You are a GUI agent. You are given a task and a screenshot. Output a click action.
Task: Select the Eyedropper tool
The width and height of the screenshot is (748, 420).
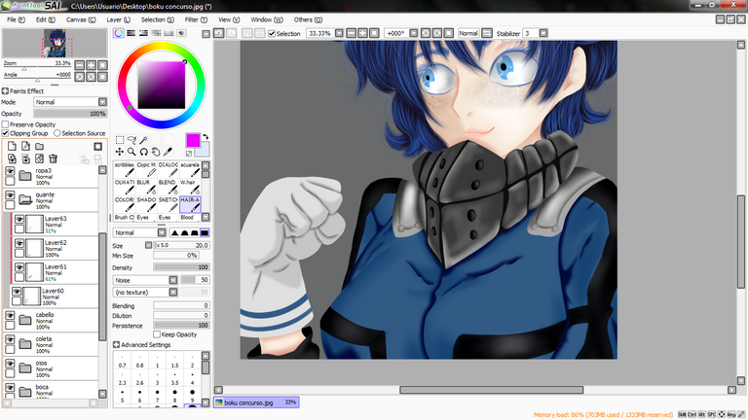point(168,152)
